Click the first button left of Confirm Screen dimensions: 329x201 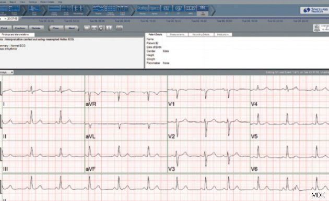(x=5, y=28)
